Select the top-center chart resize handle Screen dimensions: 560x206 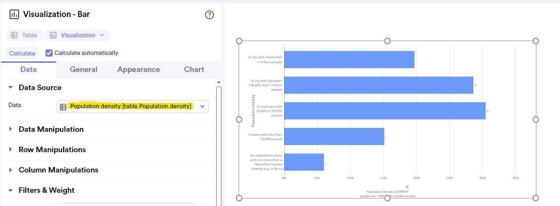pos(387,41)
